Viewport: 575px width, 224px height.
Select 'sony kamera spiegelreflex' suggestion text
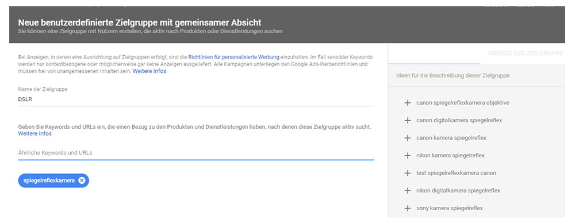click(450, 208)
